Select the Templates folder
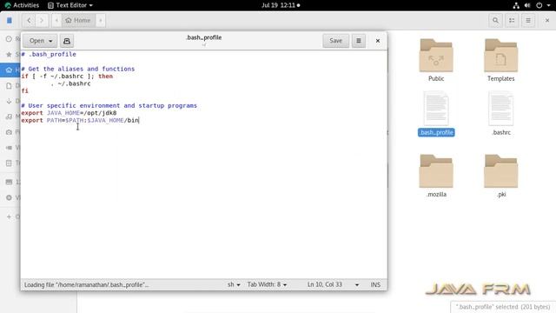556x313 pixels. 500,60
